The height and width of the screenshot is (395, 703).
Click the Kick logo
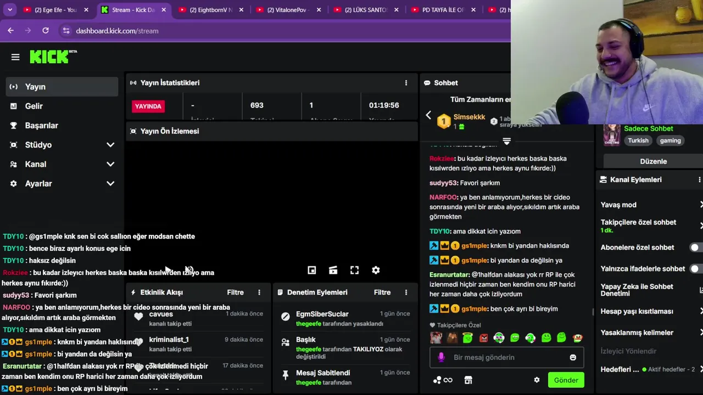[x=53, y=57]
